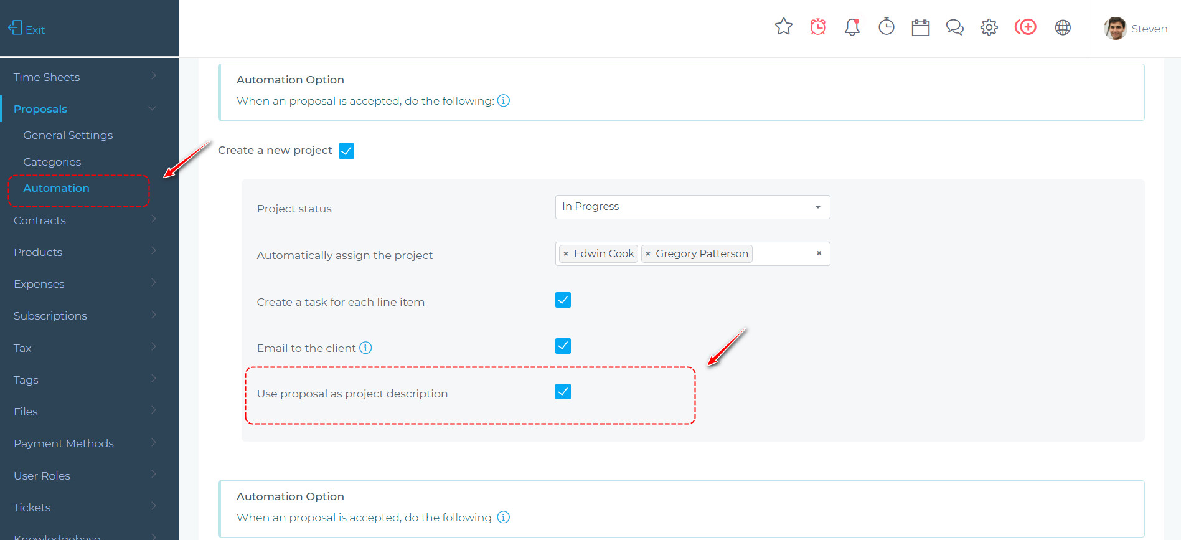Open notifications via the bell icon

852,27
